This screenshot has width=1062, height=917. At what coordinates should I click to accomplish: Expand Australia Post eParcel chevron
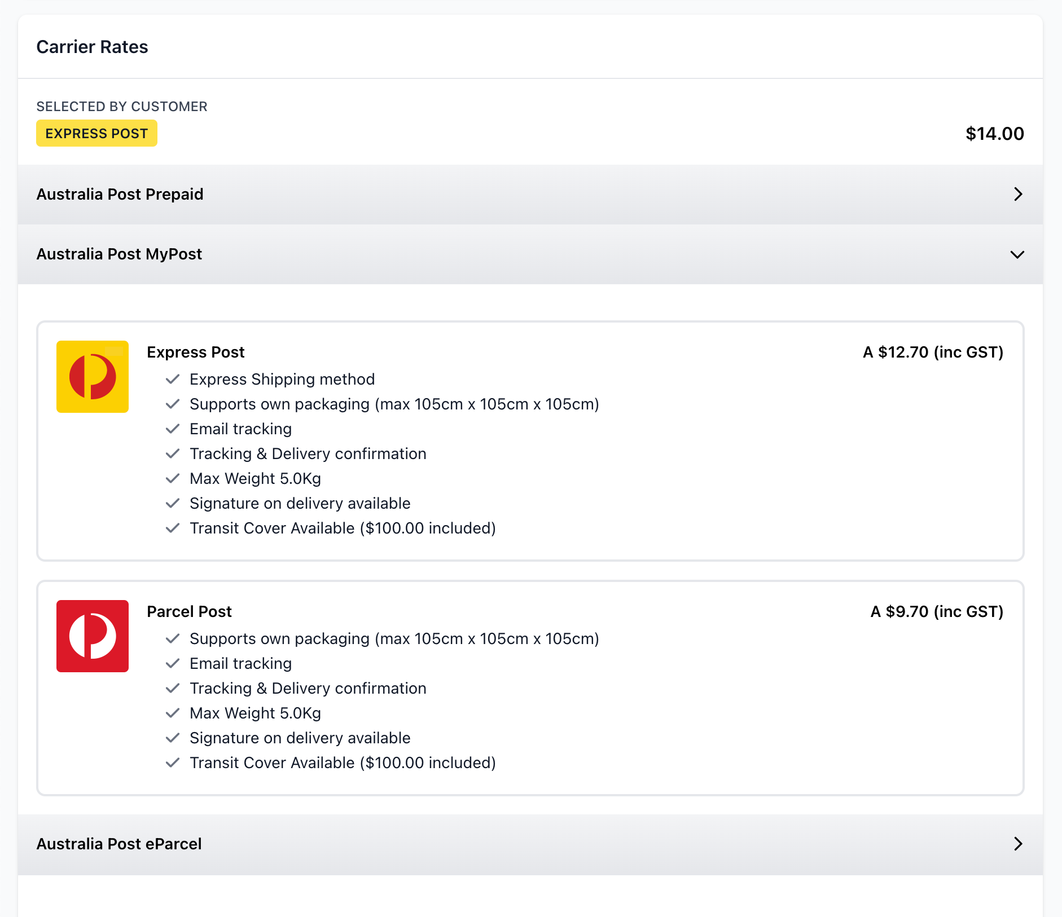(1017, 844)
